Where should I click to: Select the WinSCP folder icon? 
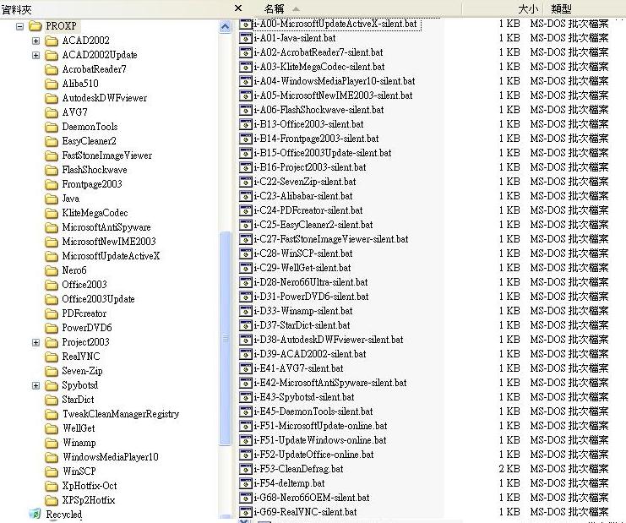click(x=52, y=472)
